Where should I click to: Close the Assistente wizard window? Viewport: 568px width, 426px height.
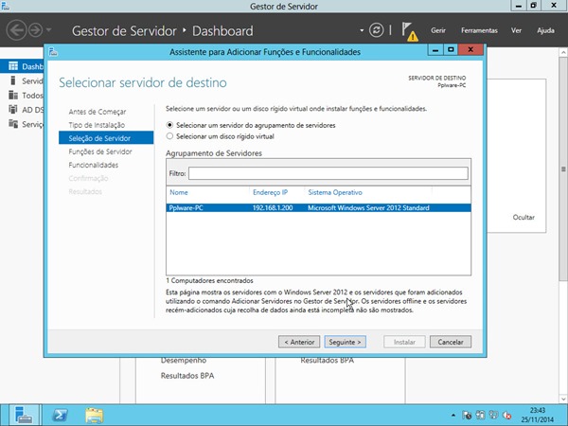point(470,49)
